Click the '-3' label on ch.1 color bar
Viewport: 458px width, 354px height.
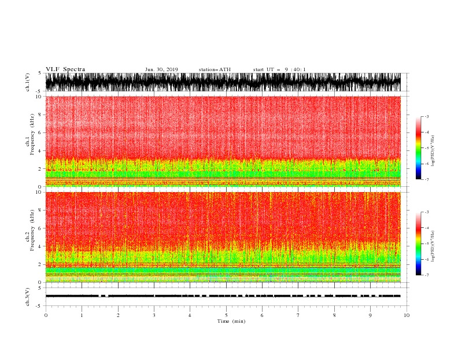point(426,116)
